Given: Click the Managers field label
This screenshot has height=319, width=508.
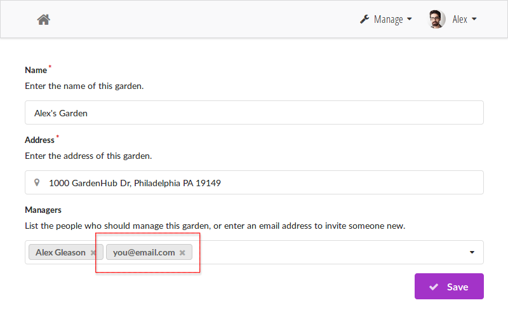Looking at the screenshot, I should [43, 210].
